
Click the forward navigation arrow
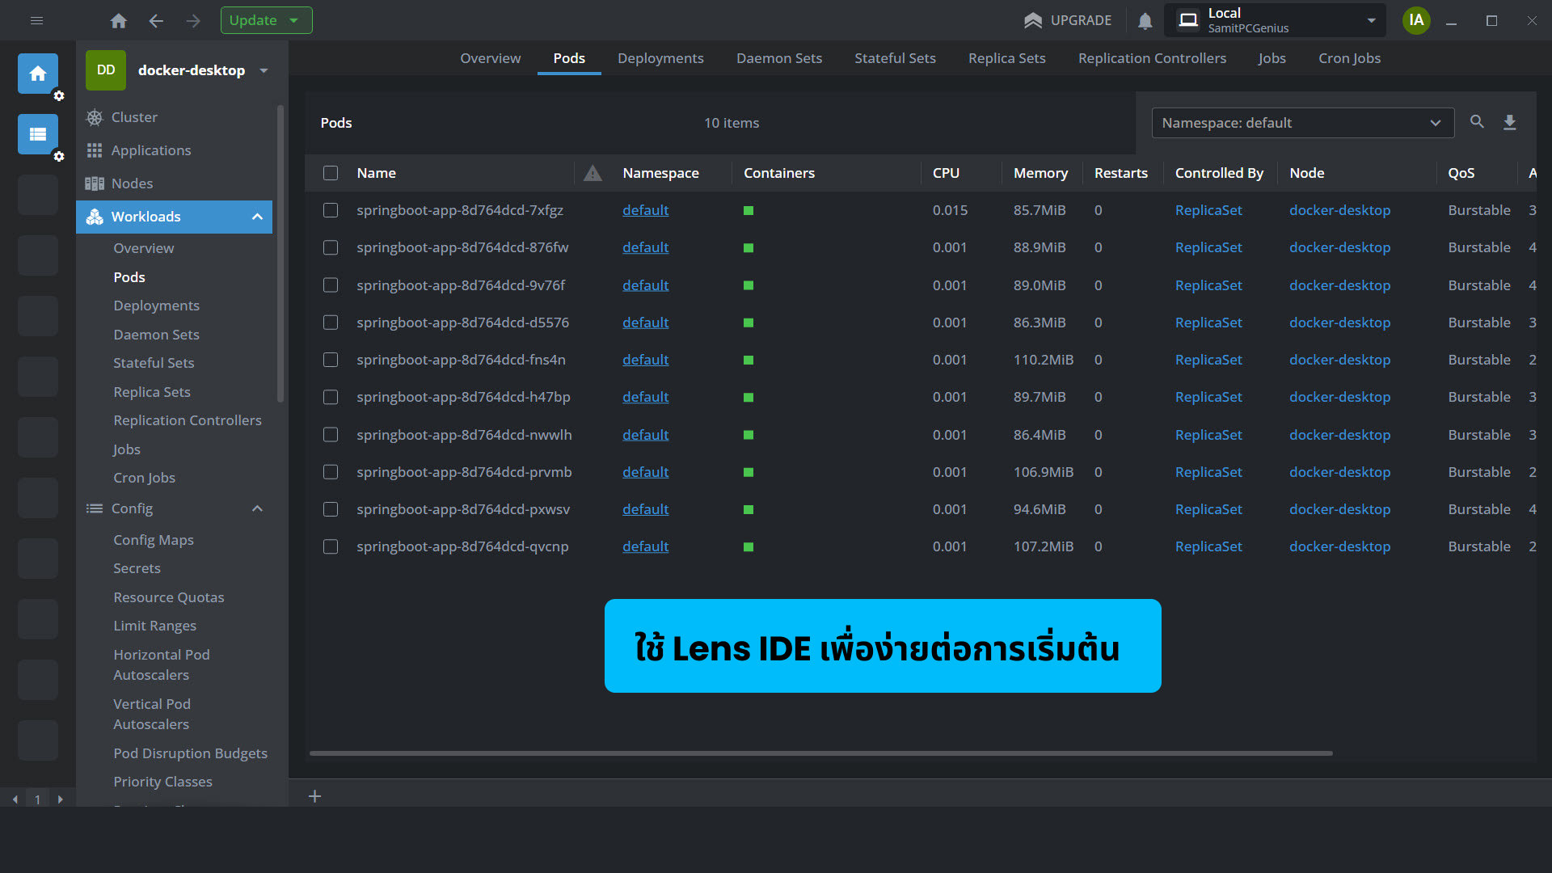pos(193,20)
